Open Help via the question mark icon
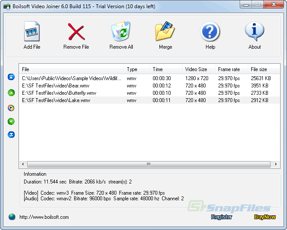The height and width of the screenshot is (230, 287). (x=210, y=31)
